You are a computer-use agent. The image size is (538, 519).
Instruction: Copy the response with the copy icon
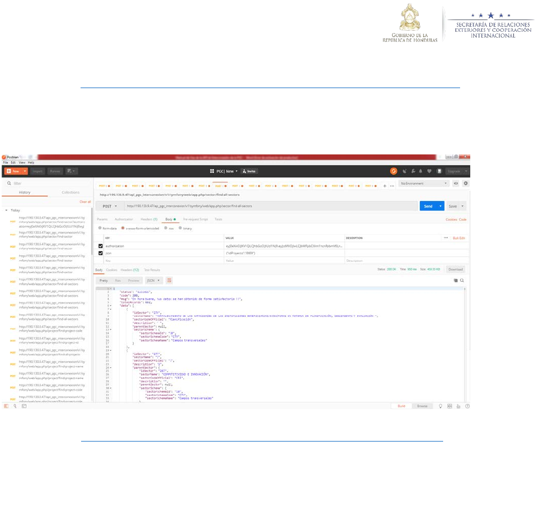click(456, 281)
